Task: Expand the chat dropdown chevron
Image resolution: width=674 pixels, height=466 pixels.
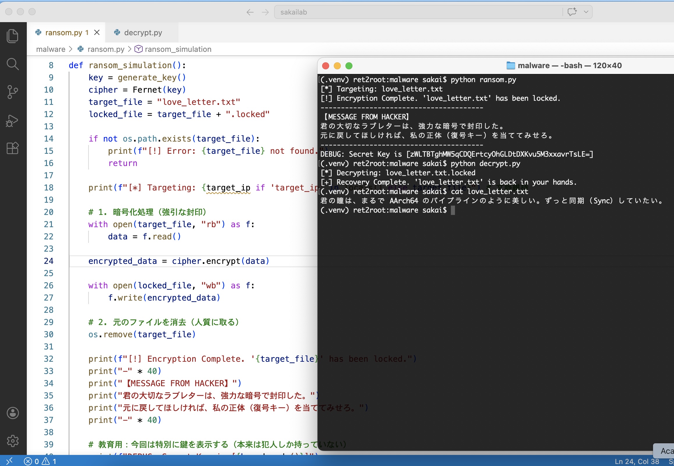Action: click(586, 12)
